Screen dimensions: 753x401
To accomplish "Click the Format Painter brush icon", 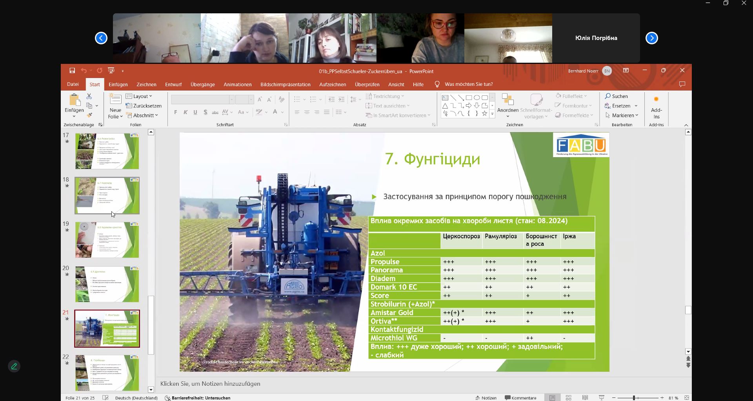I will (x=89, y=115).
